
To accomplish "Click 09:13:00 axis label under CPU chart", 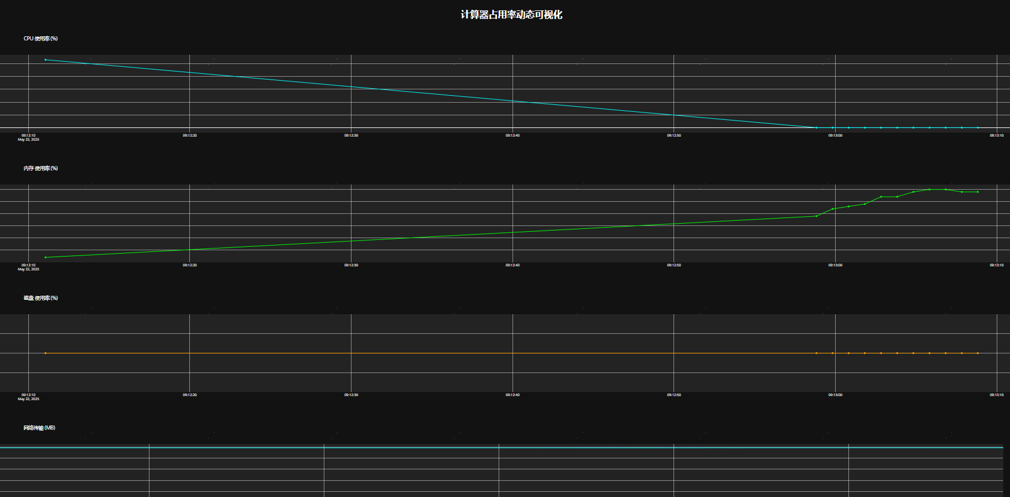I will 835,135.
